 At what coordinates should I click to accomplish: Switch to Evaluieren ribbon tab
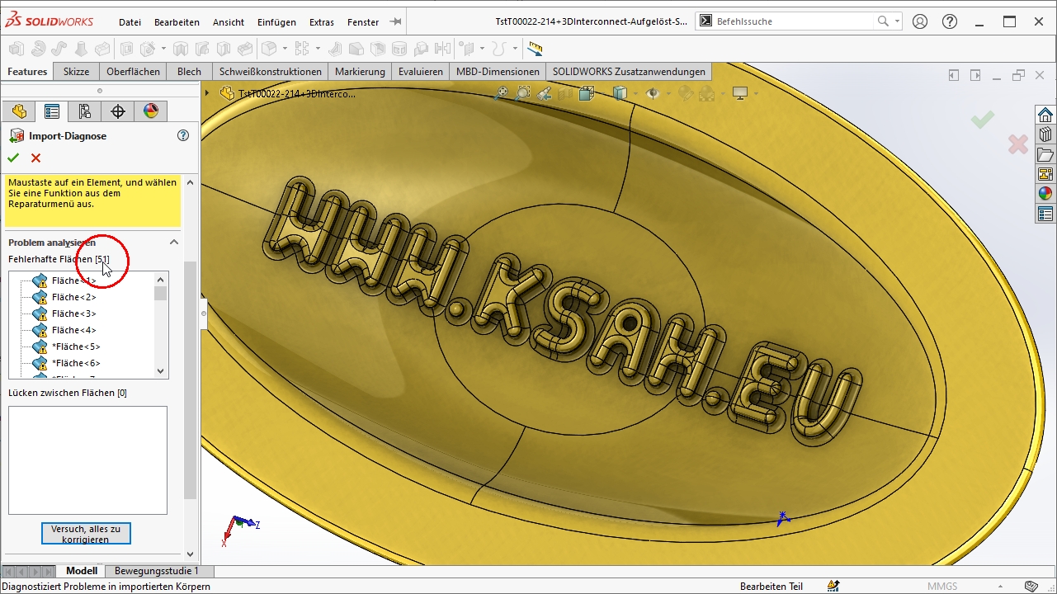pos(421,72)
